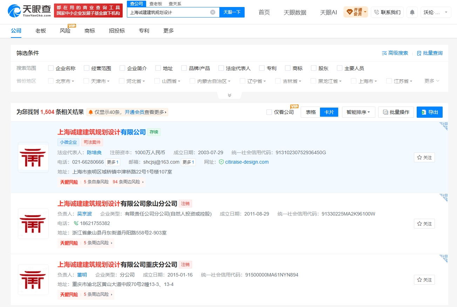
Task: Check the 法定代表人 checkbox
Action: pyautogui.click(x=221, y=68)
